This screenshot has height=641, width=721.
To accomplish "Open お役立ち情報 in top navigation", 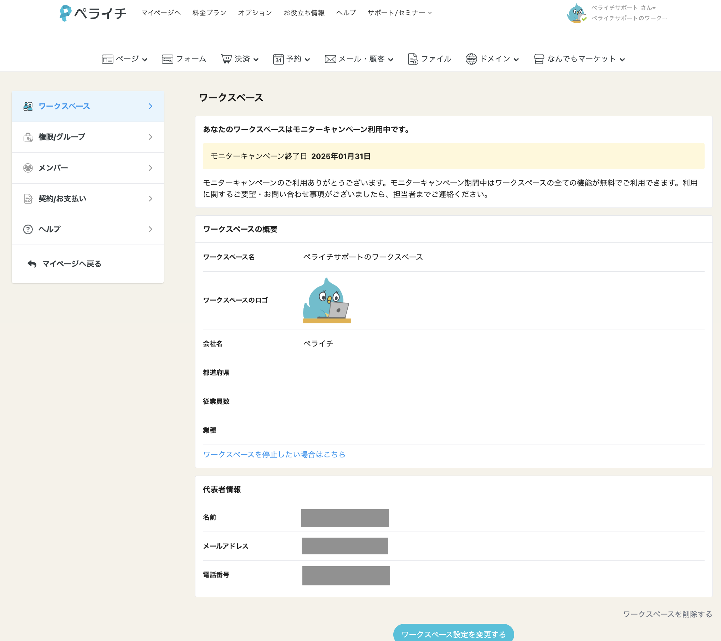I will pos(304,13).
